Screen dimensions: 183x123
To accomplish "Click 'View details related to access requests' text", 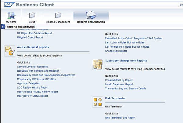I will 39,56.
